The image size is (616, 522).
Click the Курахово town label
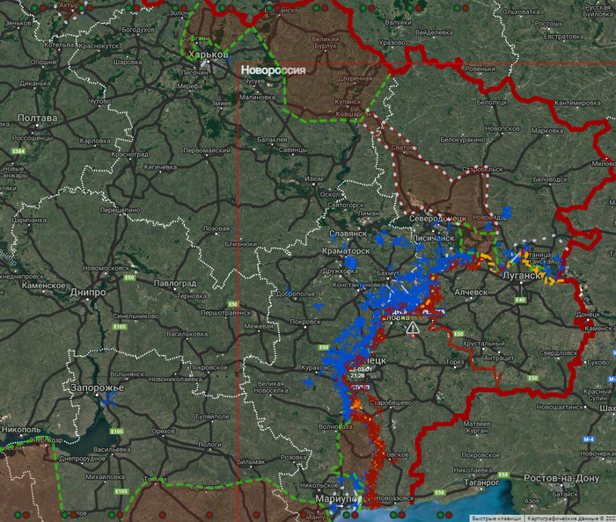coord(316,368)
